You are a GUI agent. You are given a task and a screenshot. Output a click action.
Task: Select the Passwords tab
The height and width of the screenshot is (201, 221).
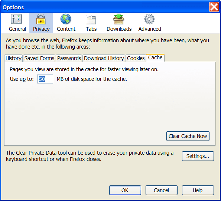[x=69, y=58]
